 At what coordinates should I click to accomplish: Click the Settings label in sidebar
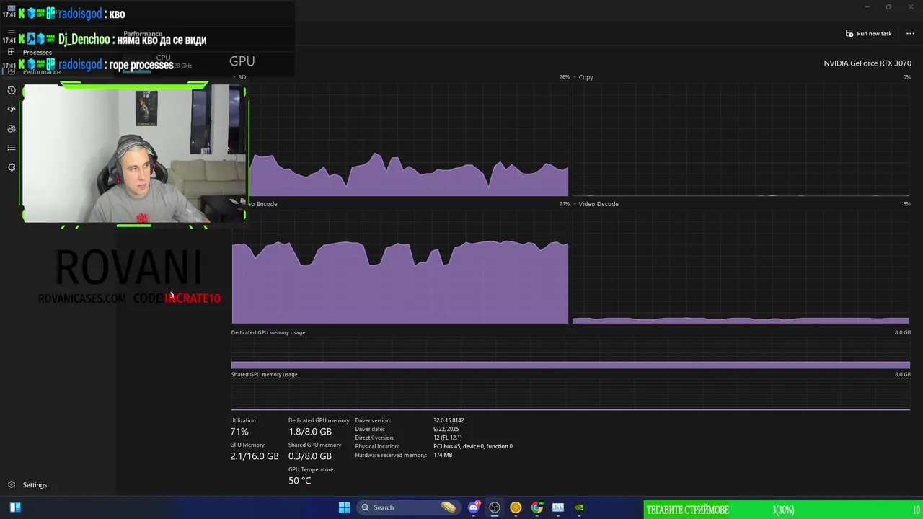pyautogui.click(x=35, y=485)
